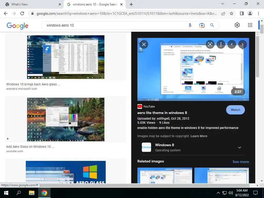Go back to the previous page
The height and width of the screenshot is (198, 264).
pyautogui.click(x=6, y=13)
